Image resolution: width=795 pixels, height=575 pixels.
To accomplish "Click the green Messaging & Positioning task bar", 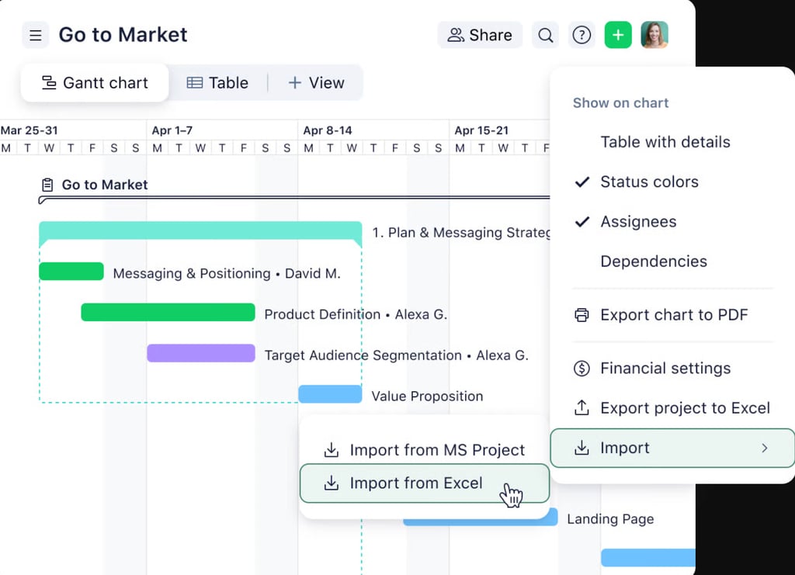I will [71, 272].
